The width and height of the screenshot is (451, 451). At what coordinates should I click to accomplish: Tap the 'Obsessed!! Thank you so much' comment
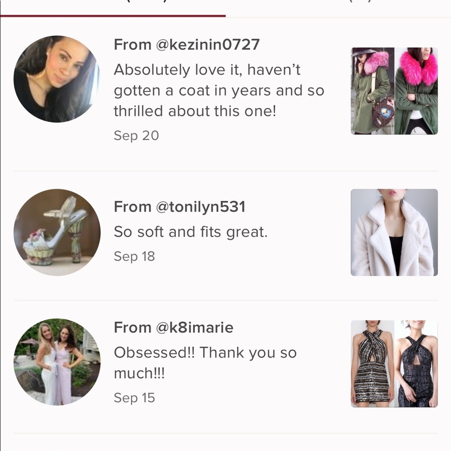205,363
